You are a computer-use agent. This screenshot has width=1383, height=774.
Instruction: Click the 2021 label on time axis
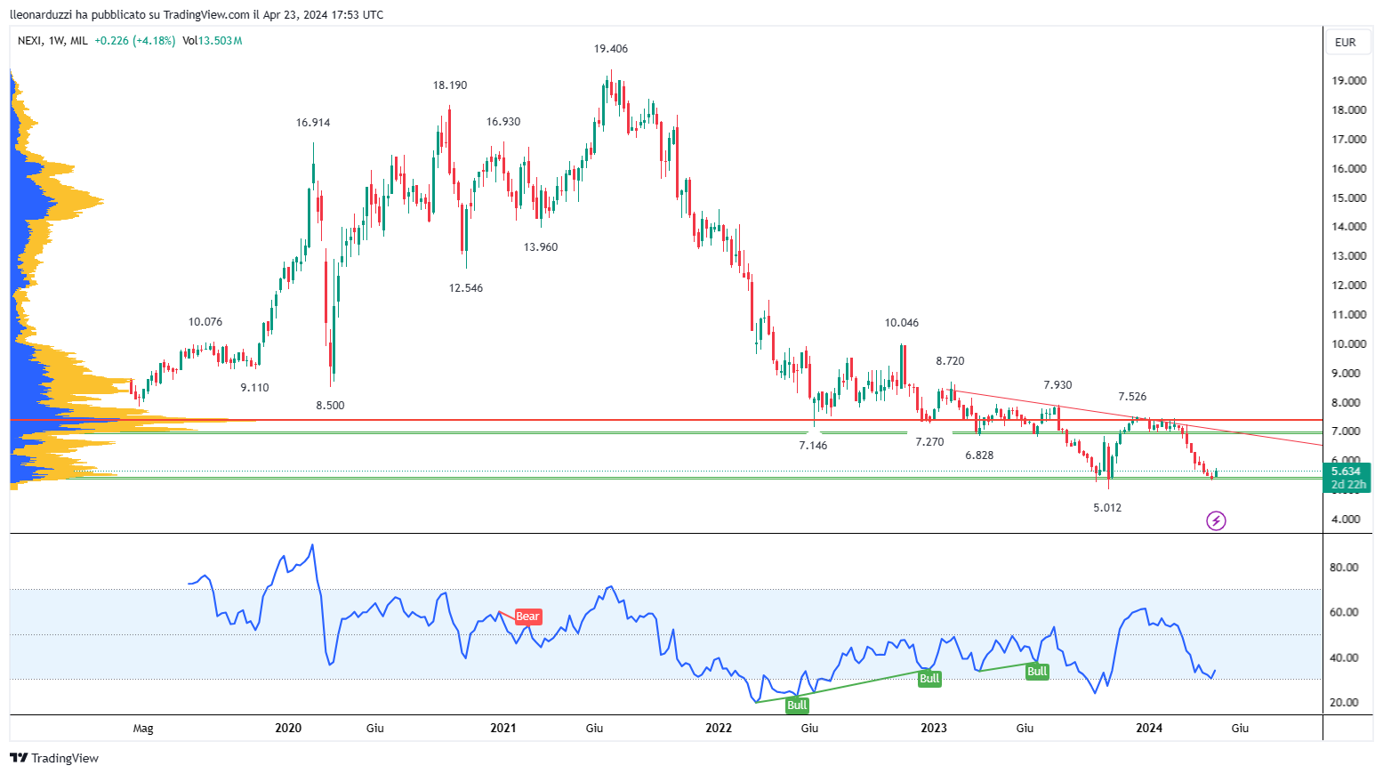pos(503,728)
